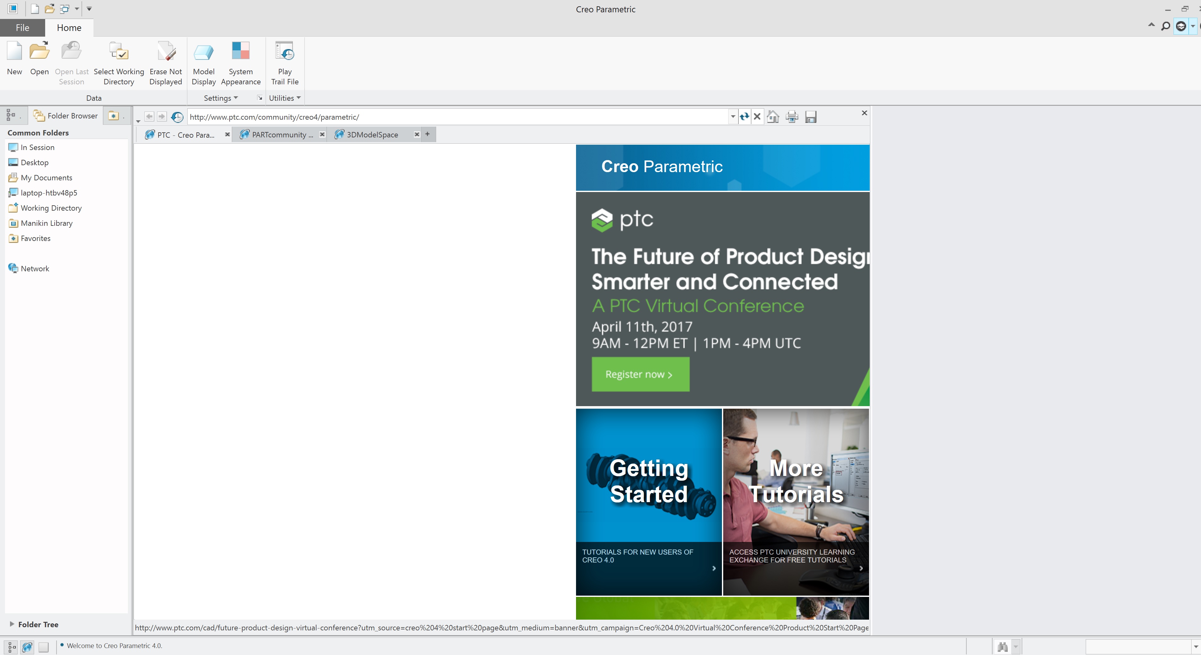The image size is (1201, 655).
Task: Toggle the embedded browser status bar icon
Action: pos(27,646)
